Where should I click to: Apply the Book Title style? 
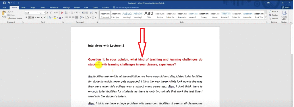(x=259, y=15)
